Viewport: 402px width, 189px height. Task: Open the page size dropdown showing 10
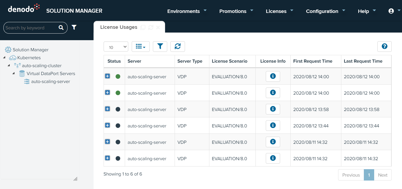click(x=116, y=47)
